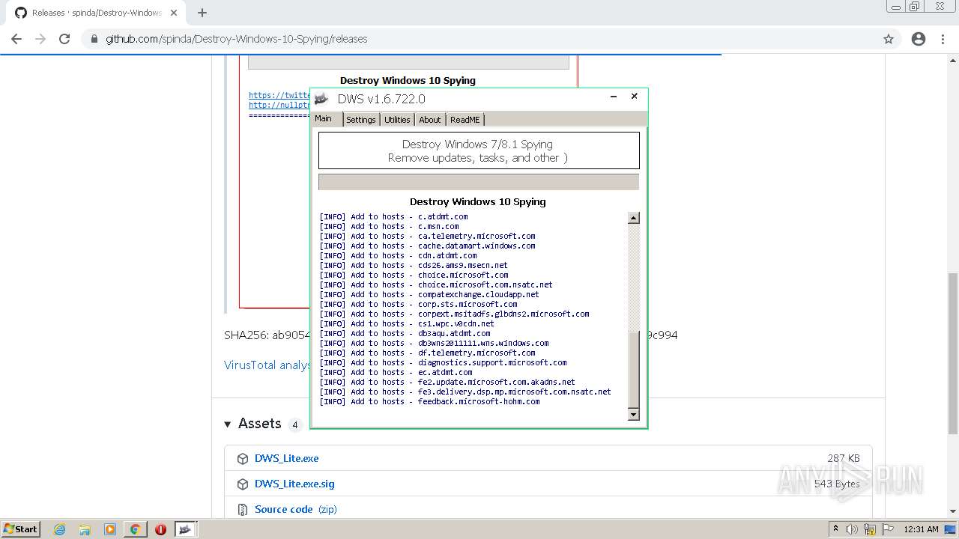Viewport: 959px width, 539px height.
Task: Collapse the Assets section
Action: pyautogui.click(x=228, y=424)
